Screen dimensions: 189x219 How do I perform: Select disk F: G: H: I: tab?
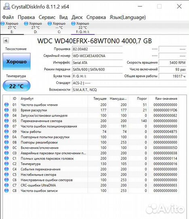coord(83,28)
